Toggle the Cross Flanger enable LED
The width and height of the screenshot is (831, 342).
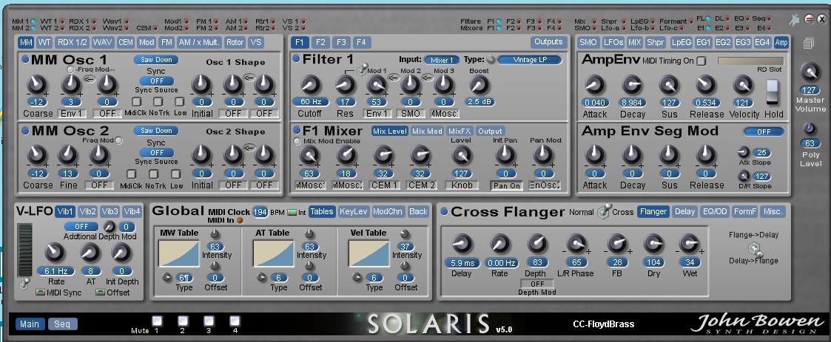point(444,212)
